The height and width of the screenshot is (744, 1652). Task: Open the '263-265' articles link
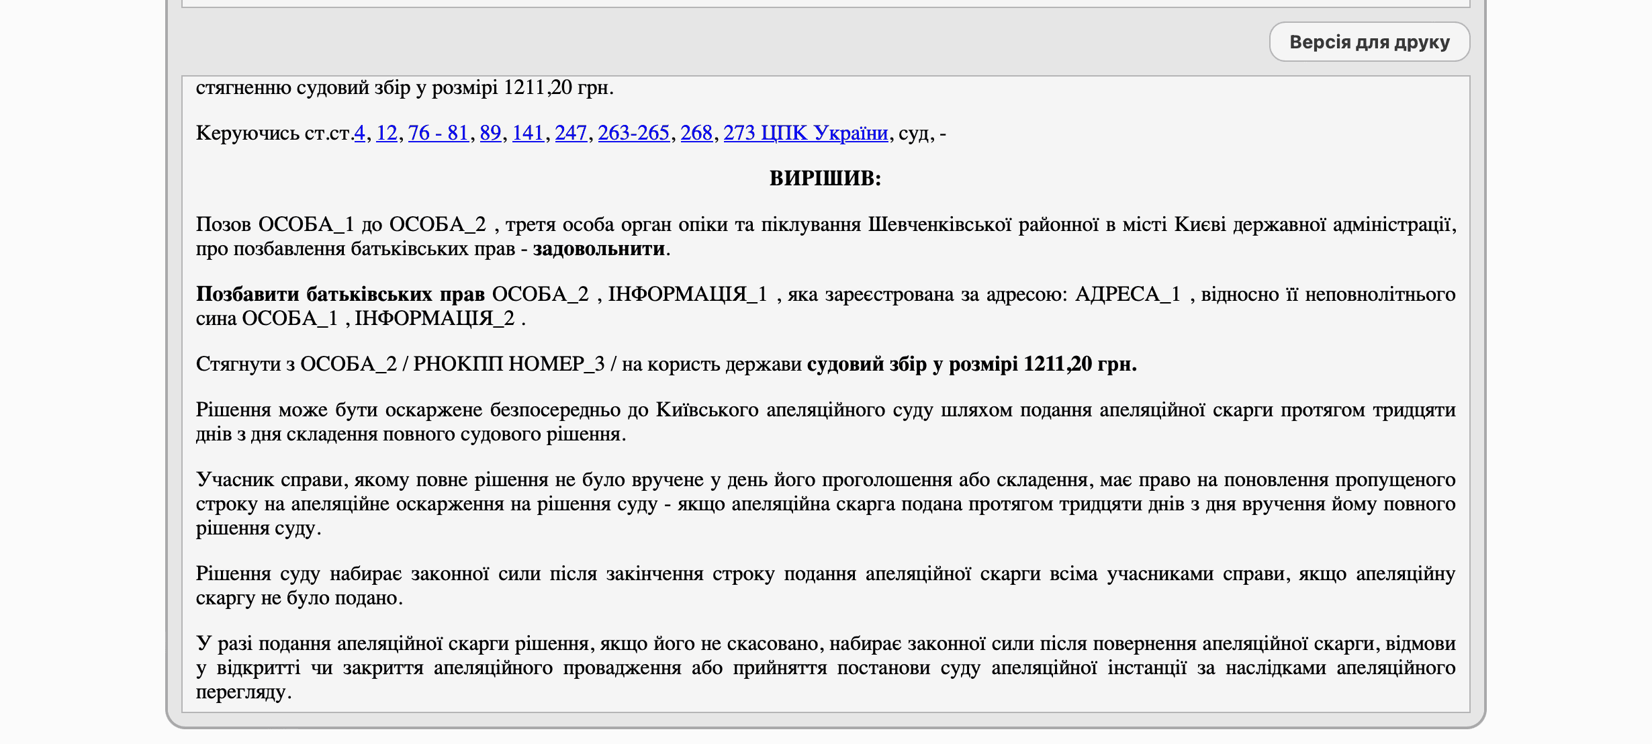click(x=634, y=133)
